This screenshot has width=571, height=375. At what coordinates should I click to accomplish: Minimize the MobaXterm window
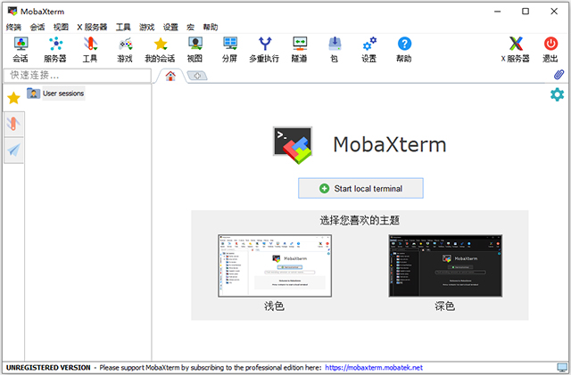click(x=498, y=12)
